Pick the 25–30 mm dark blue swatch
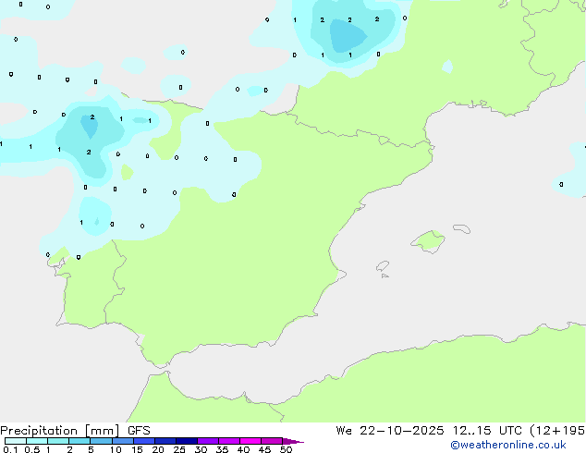Screen dimensions: 586x453 [x=186, y=441]
